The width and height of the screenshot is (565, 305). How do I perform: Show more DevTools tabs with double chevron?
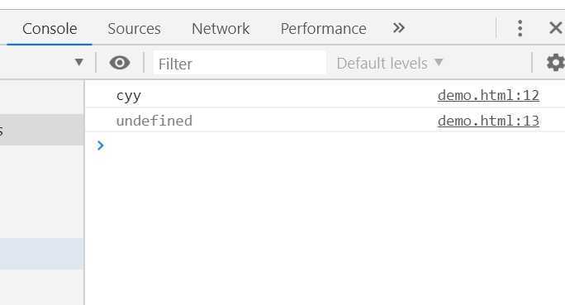(398, 28)
